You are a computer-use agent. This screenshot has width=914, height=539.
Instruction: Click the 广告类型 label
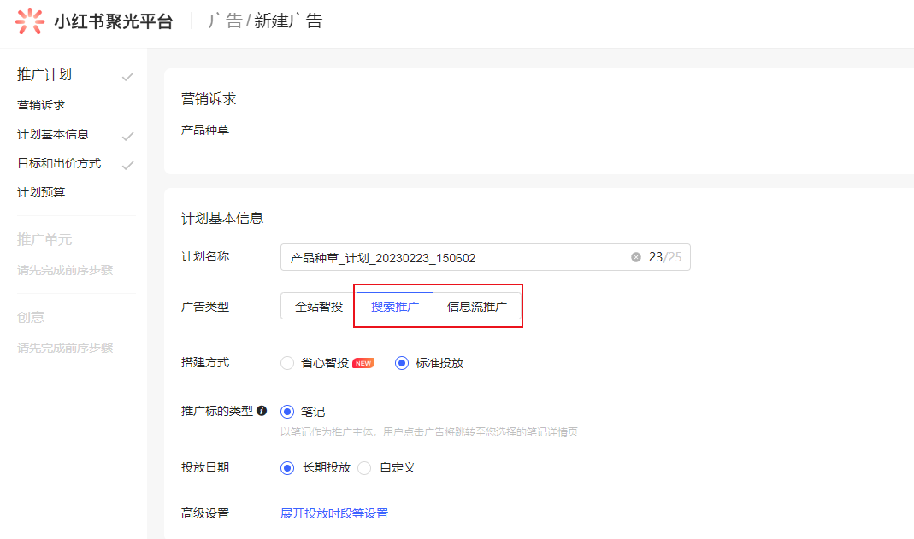click(x=205, y=307)
